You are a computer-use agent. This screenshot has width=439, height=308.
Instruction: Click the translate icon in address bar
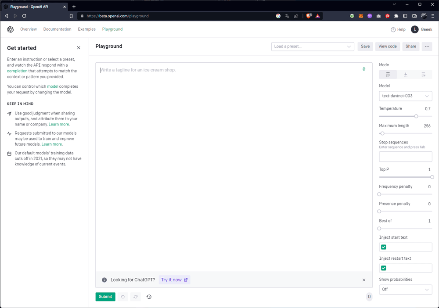click(287, 16)
